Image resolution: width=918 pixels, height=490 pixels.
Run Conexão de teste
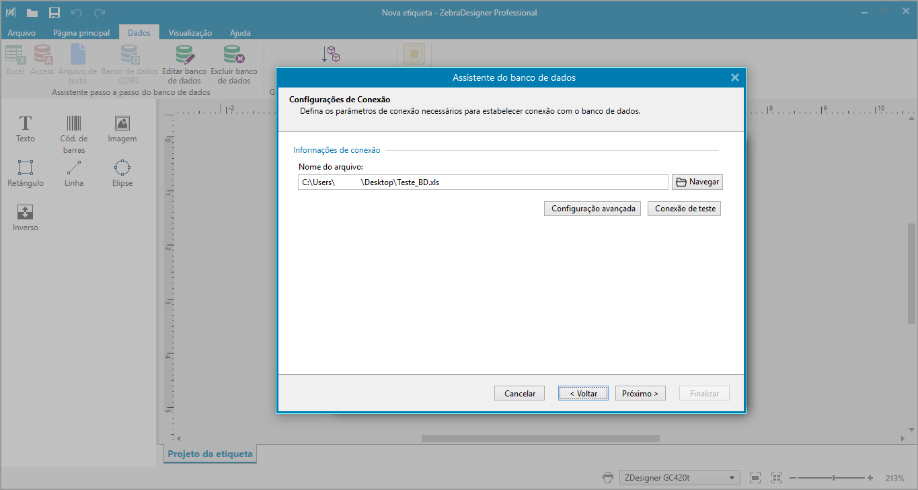pos(684,208)
